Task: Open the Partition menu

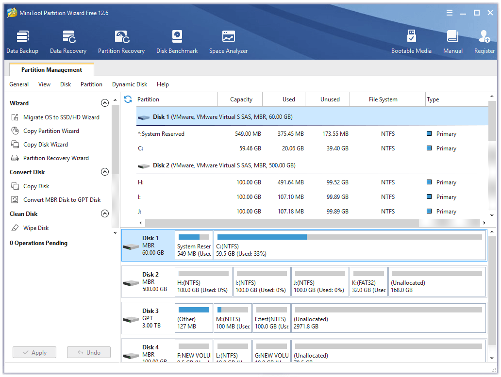Action: (x=91, y=84)
